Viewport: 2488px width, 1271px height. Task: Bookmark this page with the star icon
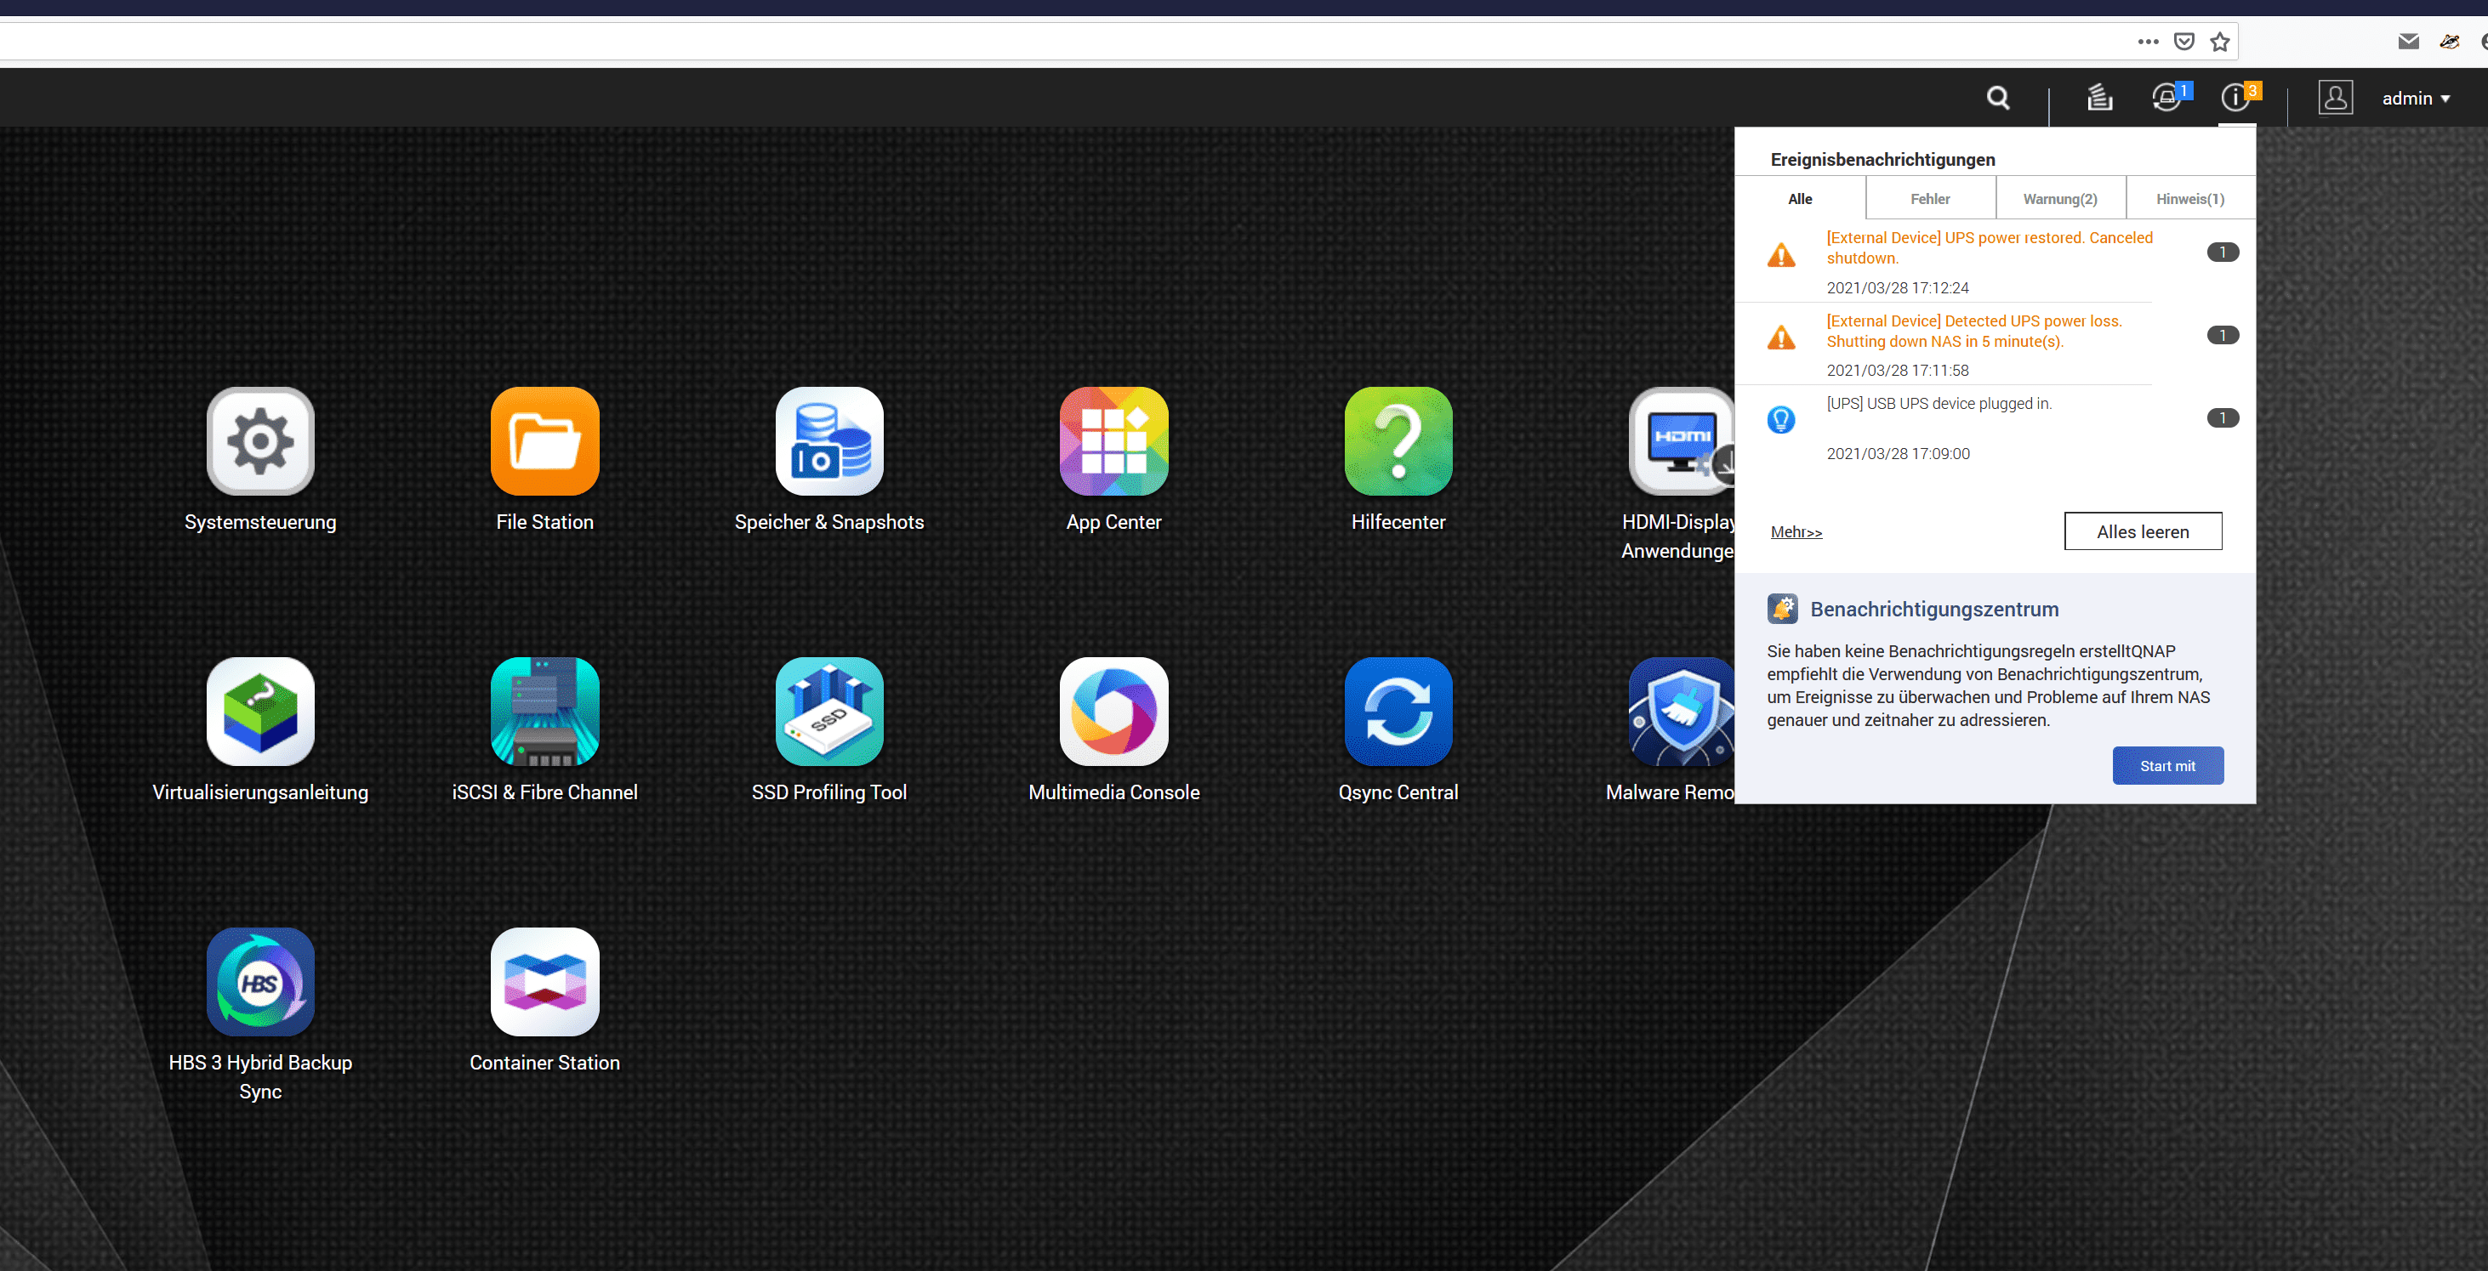pos(2219,42)
